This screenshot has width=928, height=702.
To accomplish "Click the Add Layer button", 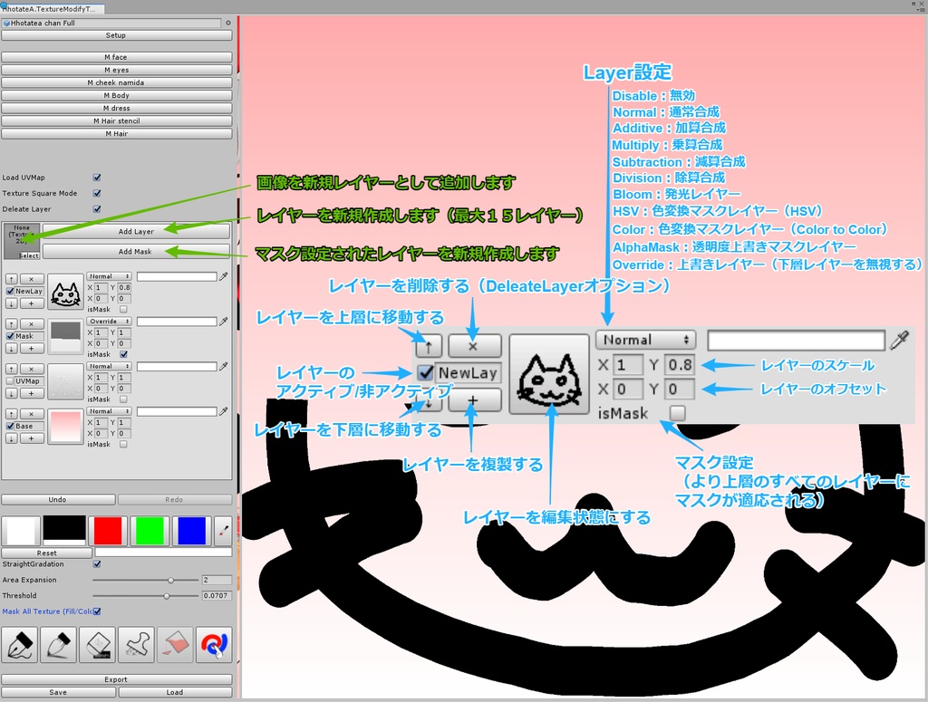I will click(136, 231).
